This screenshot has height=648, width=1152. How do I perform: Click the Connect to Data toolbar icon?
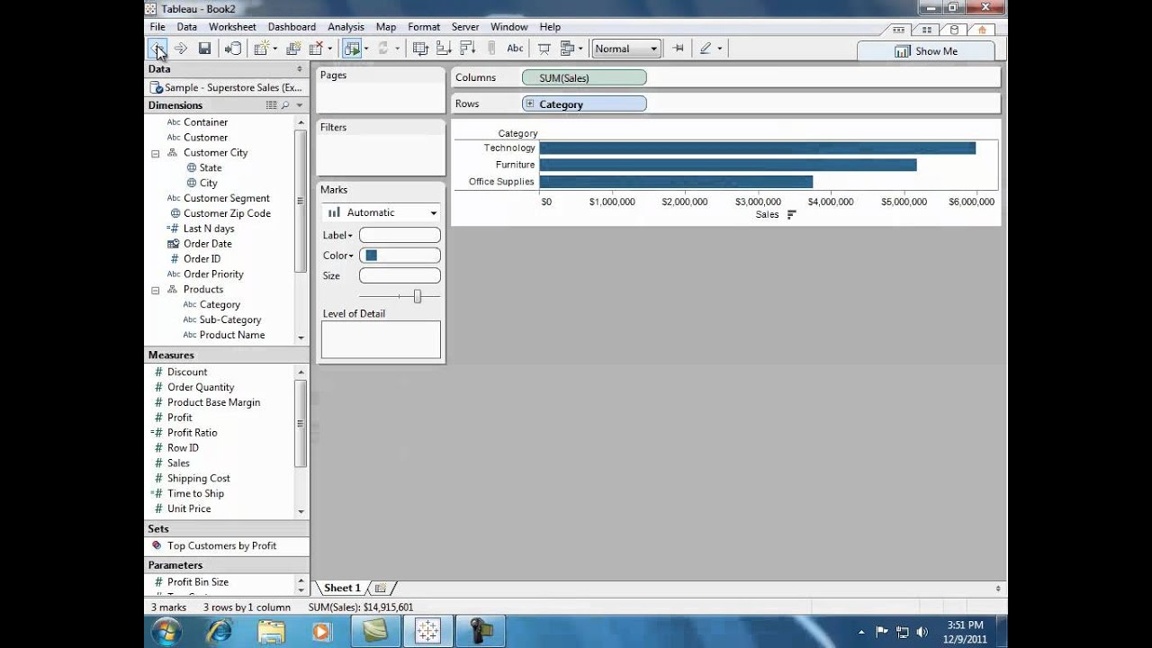point(233,49)
